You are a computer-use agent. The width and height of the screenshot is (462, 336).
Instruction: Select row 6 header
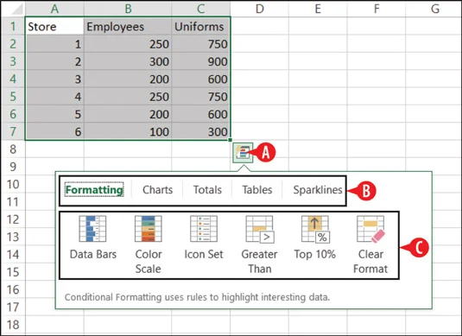point(13,114)
